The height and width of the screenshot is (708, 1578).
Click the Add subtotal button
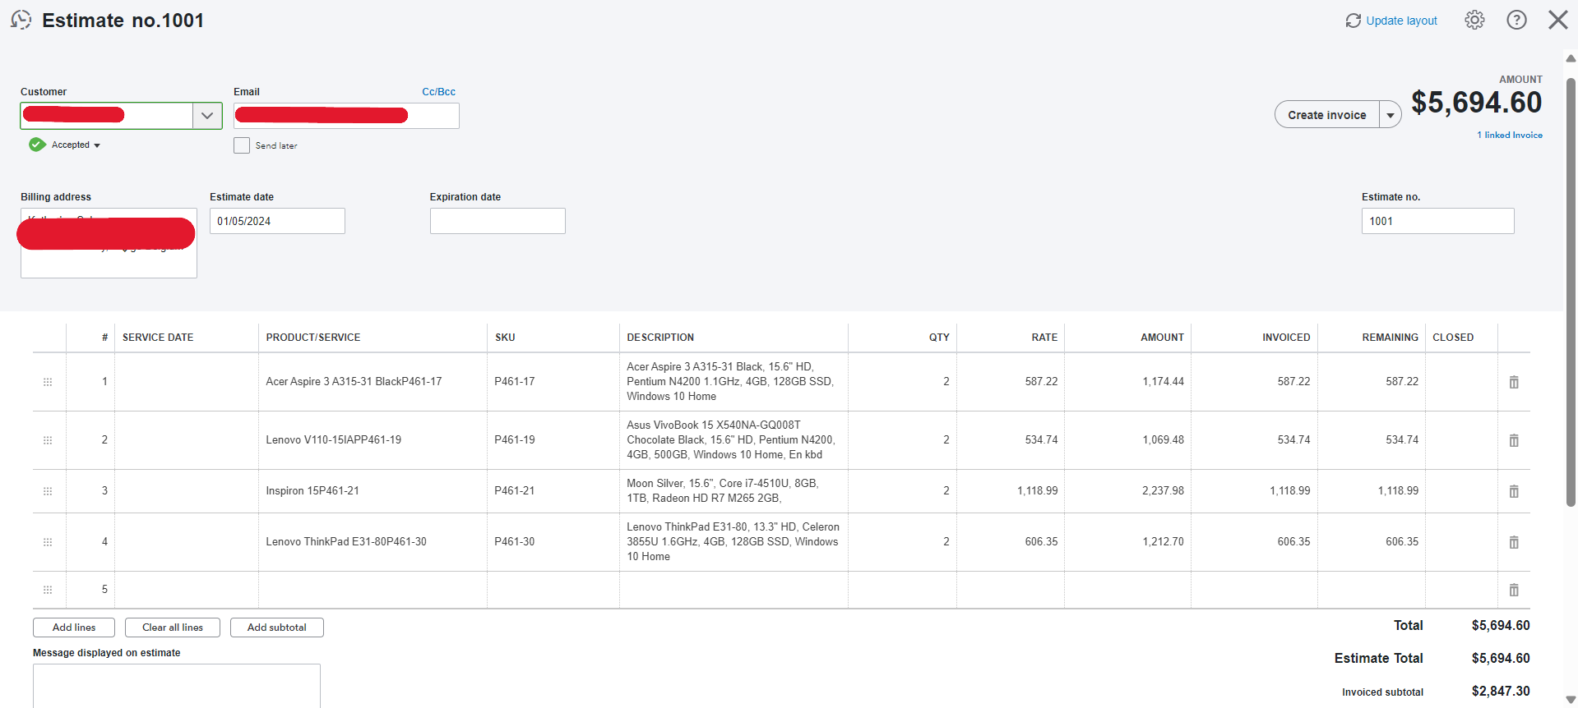pyautogui.click(x=276, y=628)
